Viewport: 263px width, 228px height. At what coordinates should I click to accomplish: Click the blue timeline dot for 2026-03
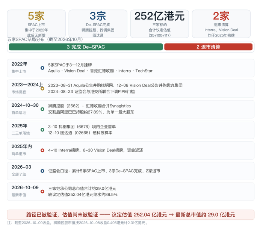coord(42,171)
